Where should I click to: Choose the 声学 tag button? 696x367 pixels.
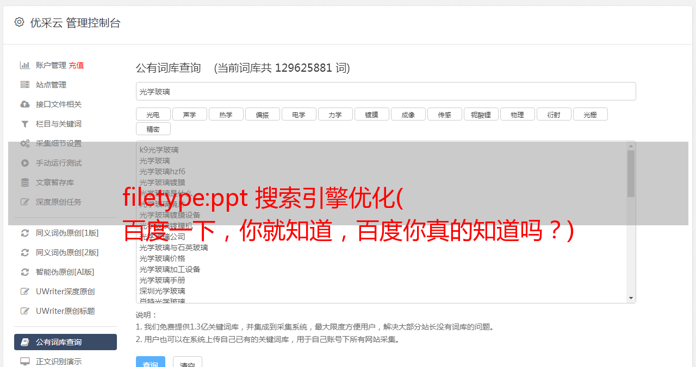click(189, 114)
